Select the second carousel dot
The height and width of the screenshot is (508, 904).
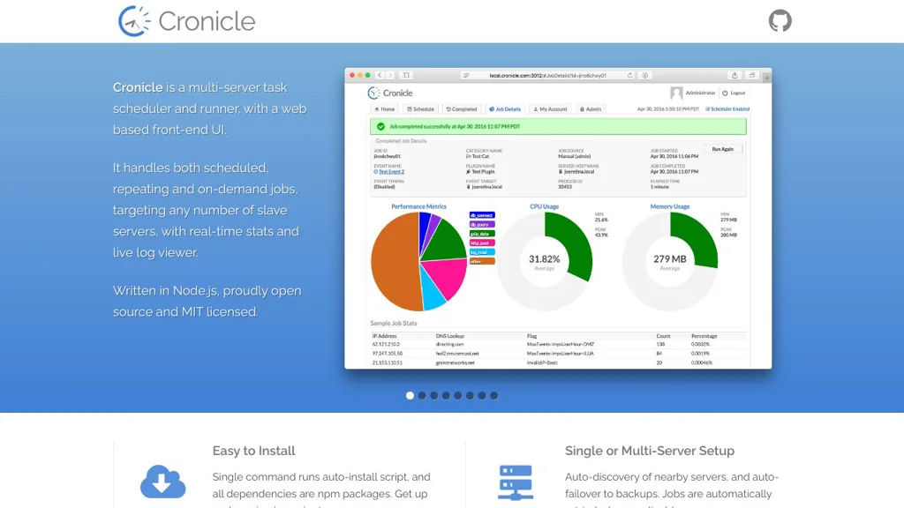tap(422, 396)
